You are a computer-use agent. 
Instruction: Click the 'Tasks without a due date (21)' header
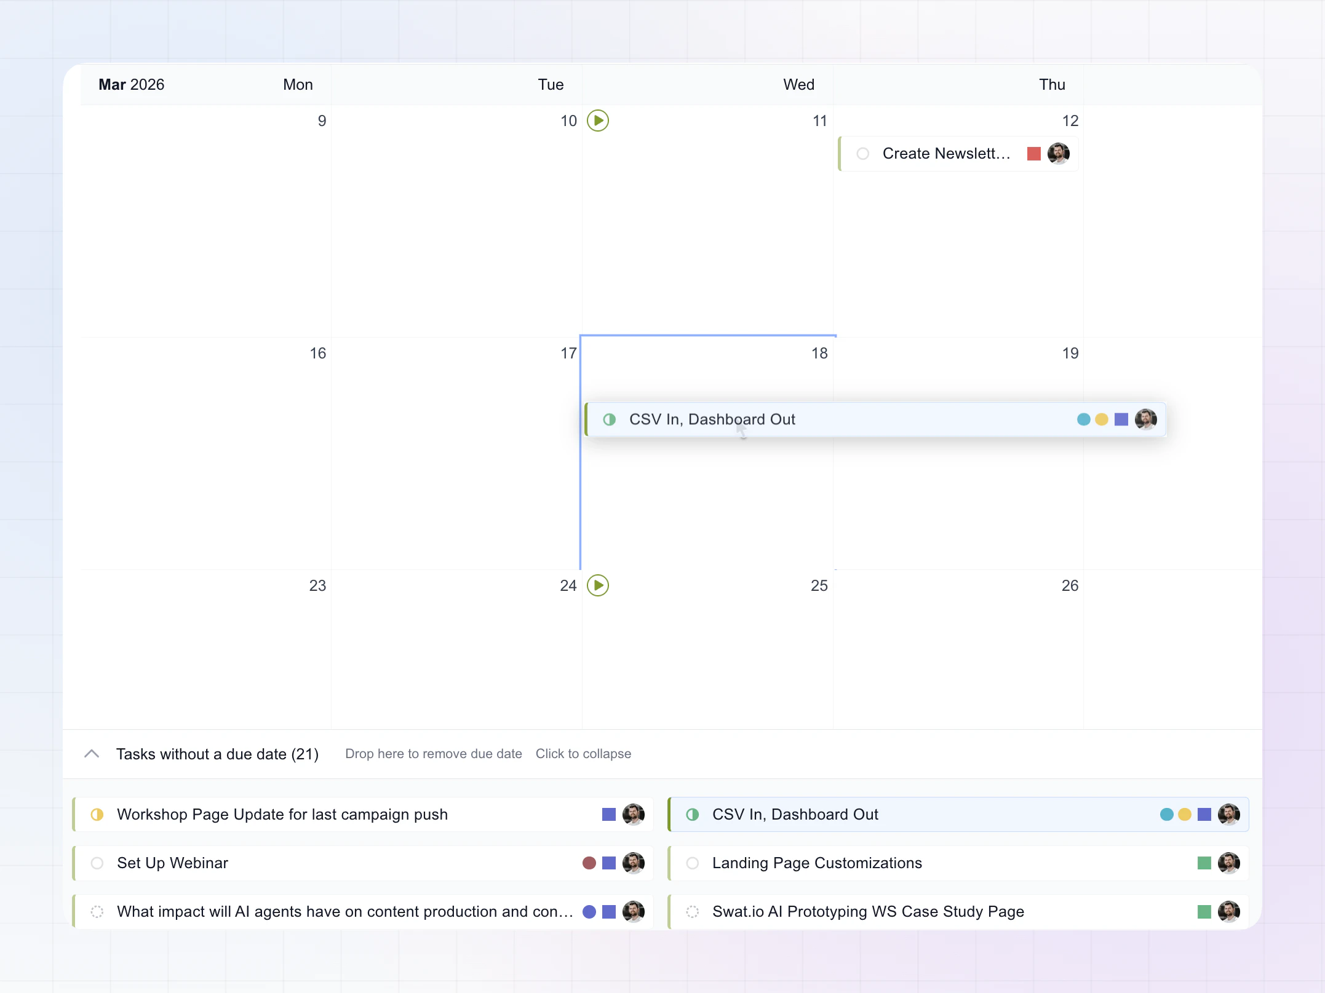(217, 754)
